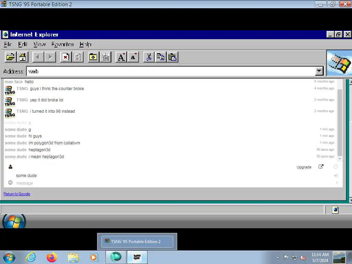
Task: Click the teal round taskbar app icon
Action: click(116, 257)
